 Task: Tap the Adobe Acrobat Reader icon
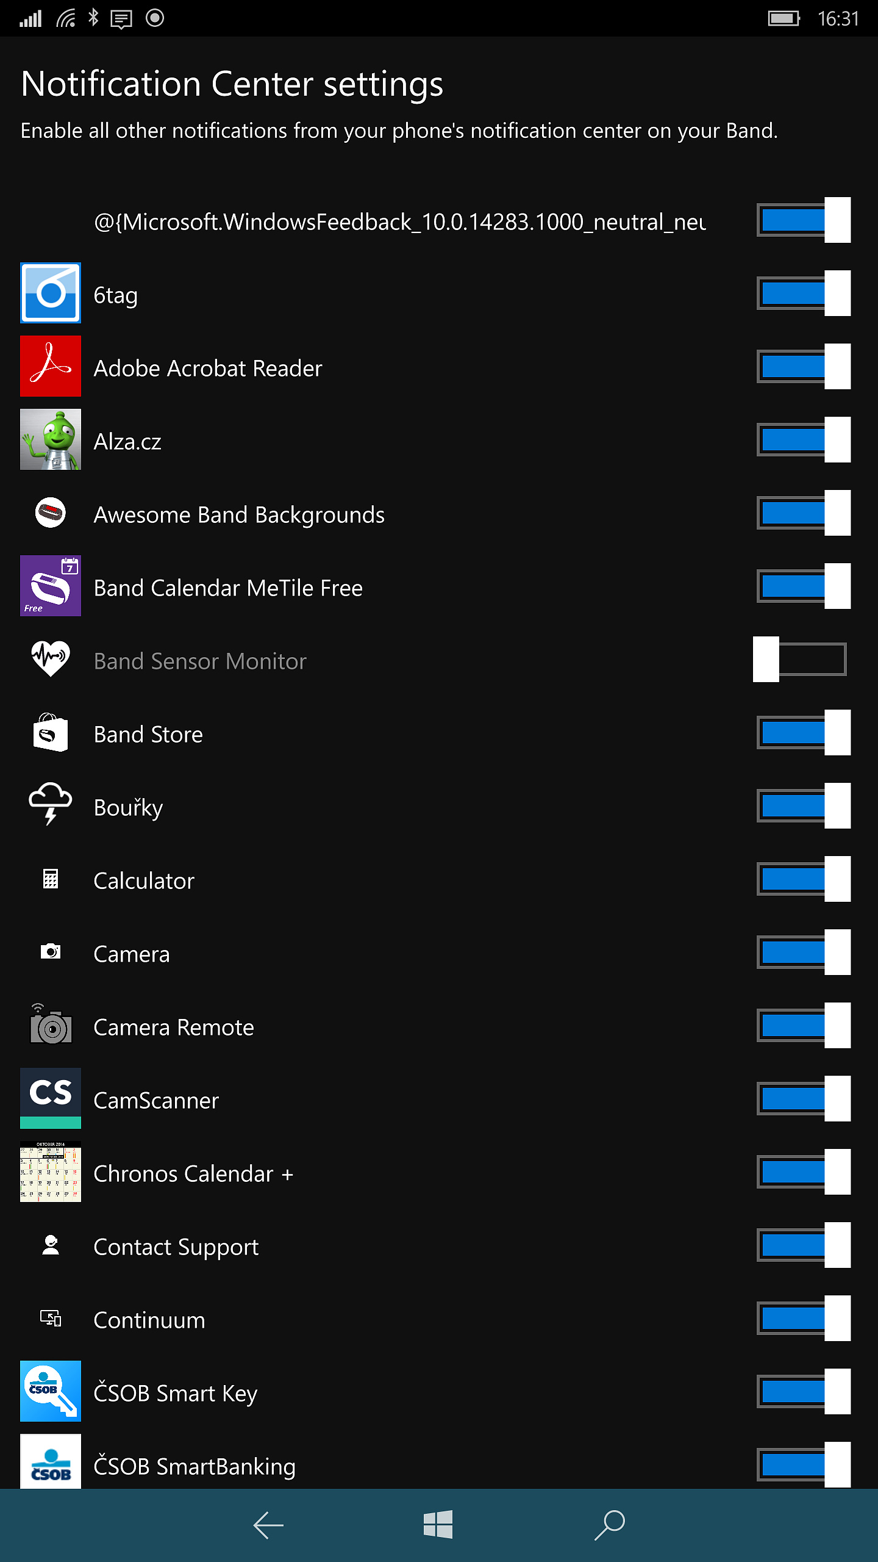[x=51, y=366]
